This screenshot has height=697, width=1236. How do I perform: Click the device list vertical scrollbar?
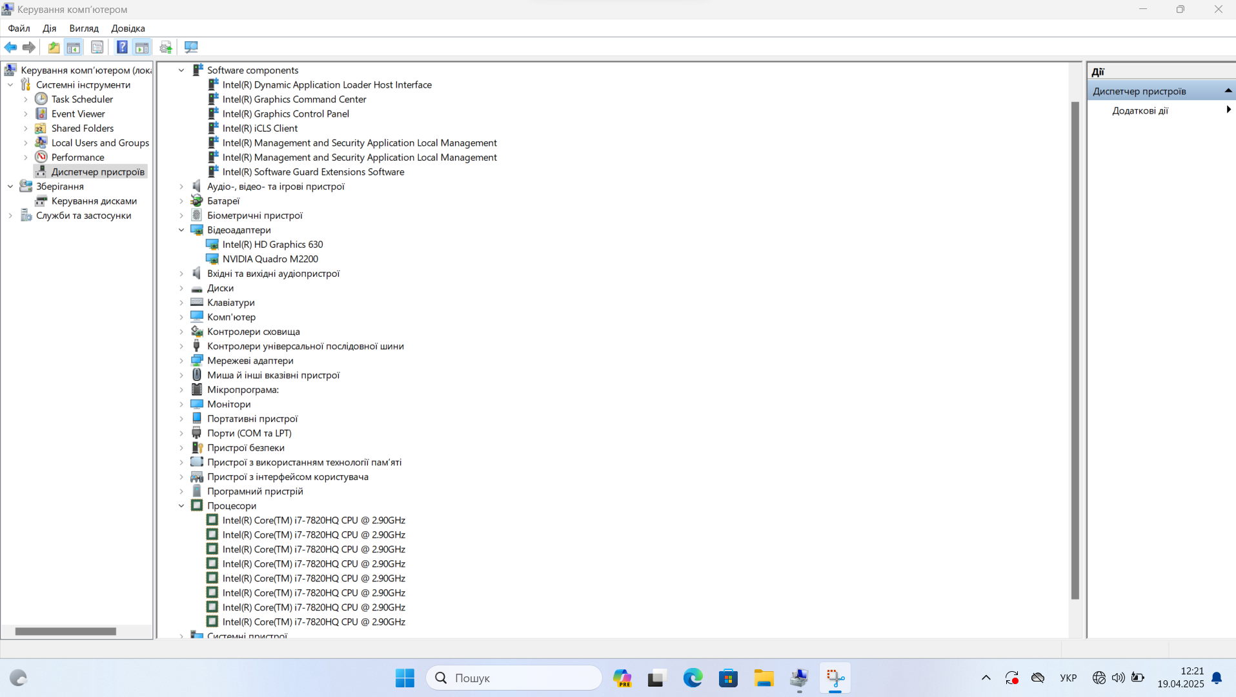point(1075,348)
